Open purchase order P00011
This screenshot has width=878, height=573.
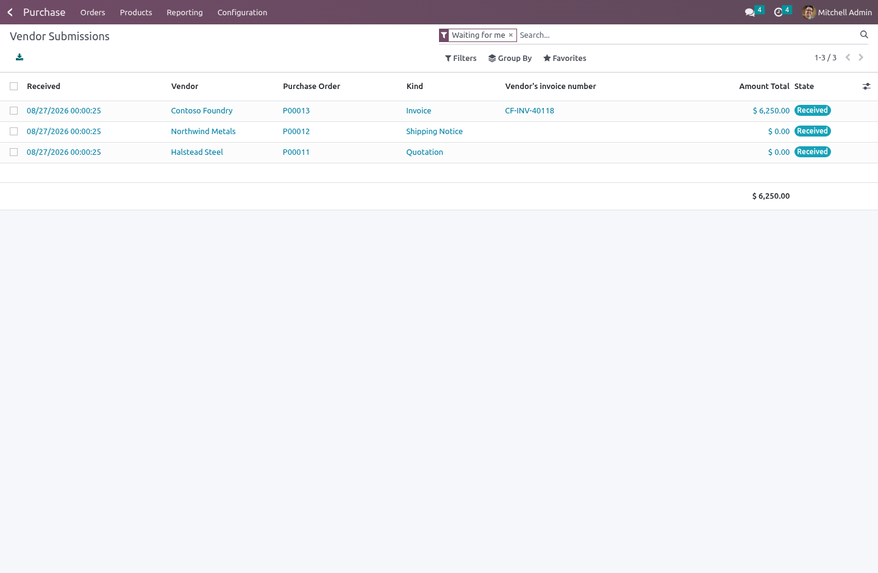tap(296, 152)
